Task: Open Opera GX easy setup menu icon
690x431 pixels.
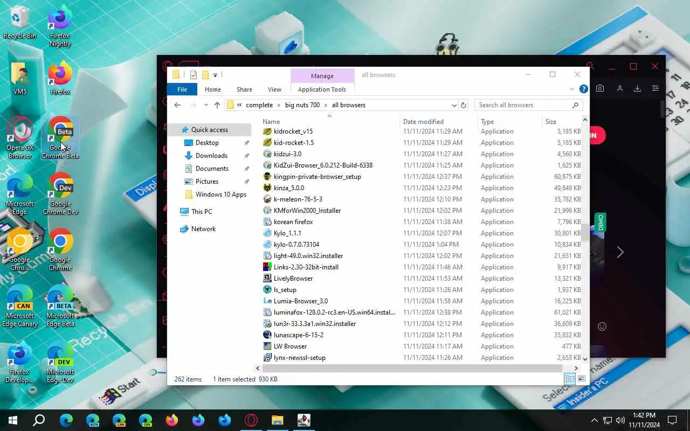Action: coord(655,88)
